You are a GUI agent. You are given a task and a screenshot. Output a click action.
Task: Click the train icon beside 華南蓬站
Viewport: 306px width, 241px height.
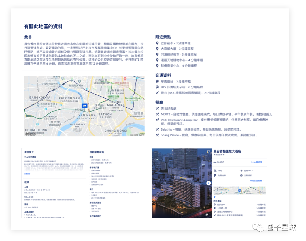(x=157, y=81)
